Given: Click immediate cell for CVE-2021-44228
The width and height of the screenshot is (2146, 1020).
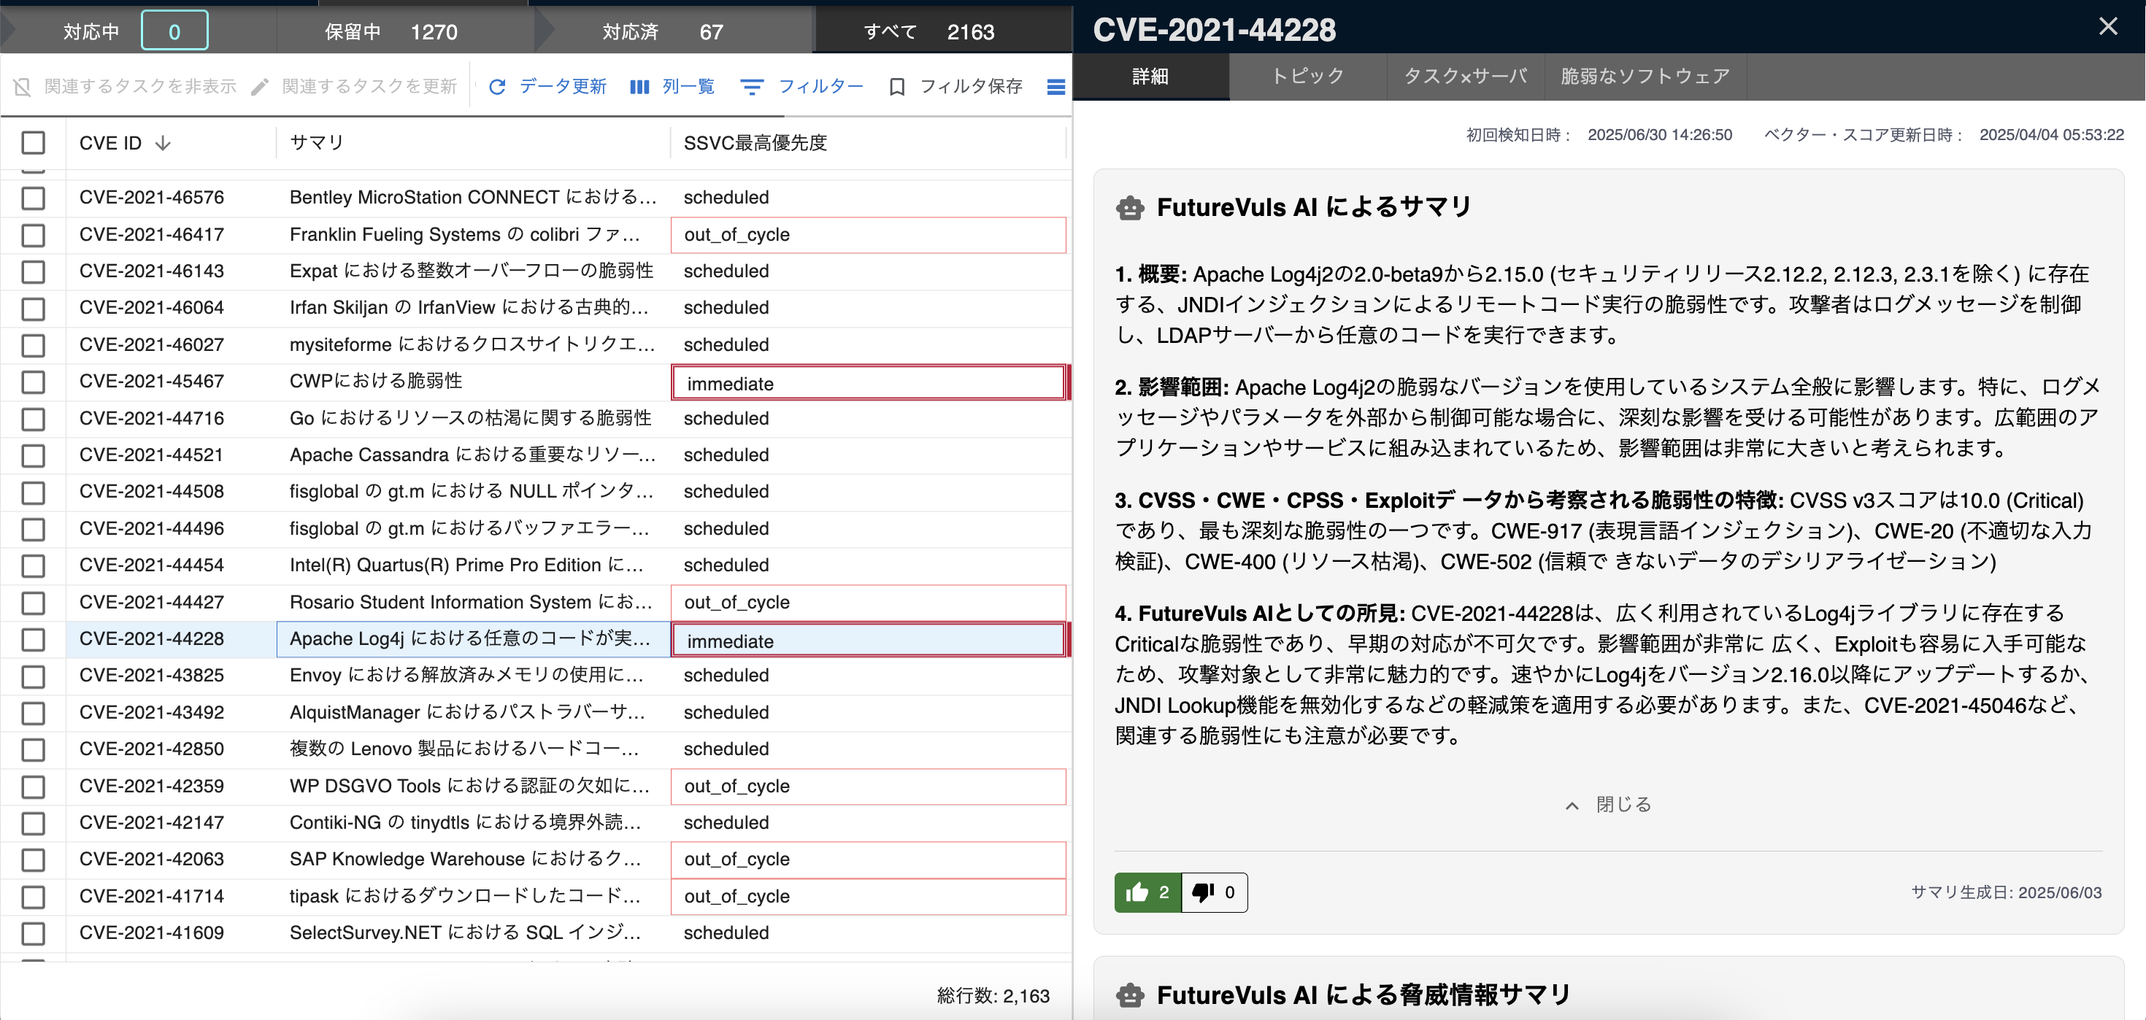Looking at the screenshot, I should [x=868, y=641].
